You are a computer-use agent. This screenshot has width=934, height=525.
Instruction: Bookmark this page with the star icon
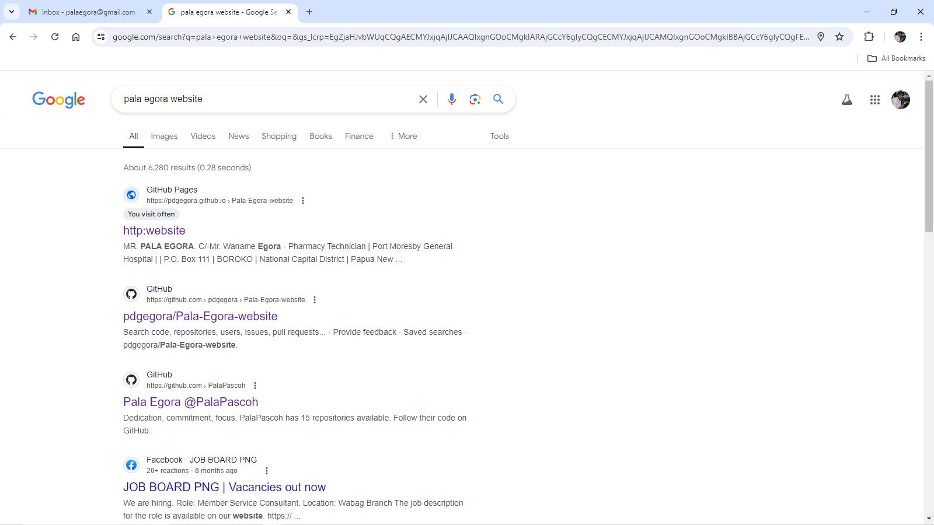pos(839,37)
